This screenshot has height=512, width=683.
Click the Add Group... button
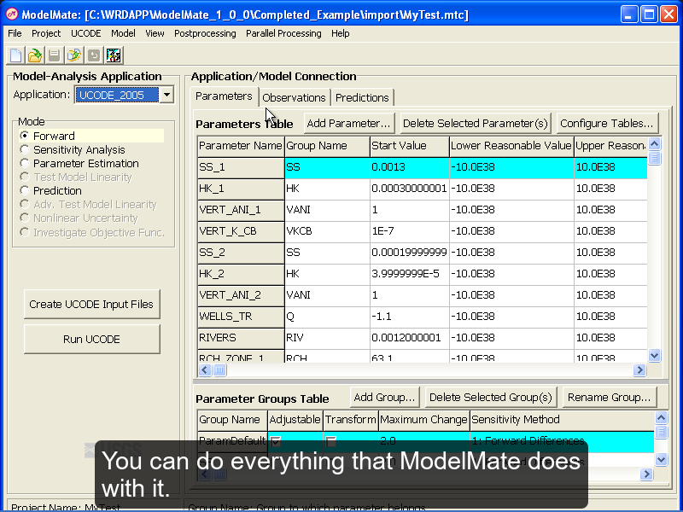(384, 397)
